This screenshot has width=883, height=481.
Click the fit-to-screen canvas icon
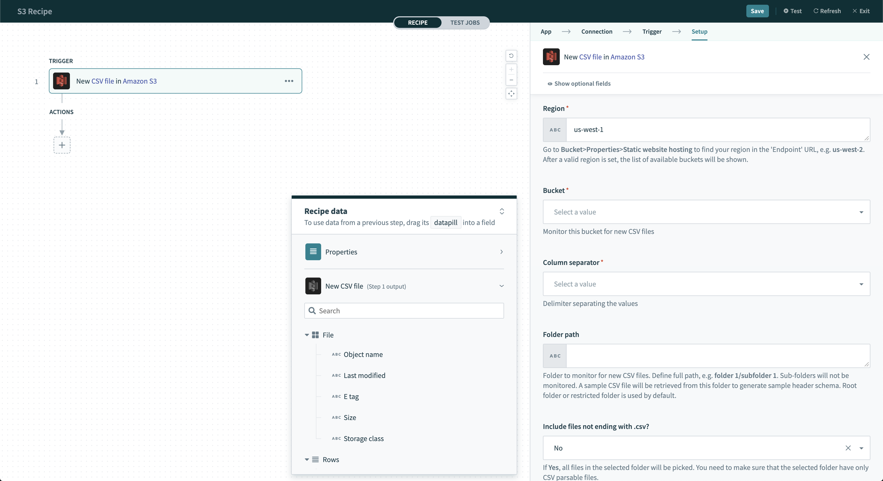(x=511, y=94)
